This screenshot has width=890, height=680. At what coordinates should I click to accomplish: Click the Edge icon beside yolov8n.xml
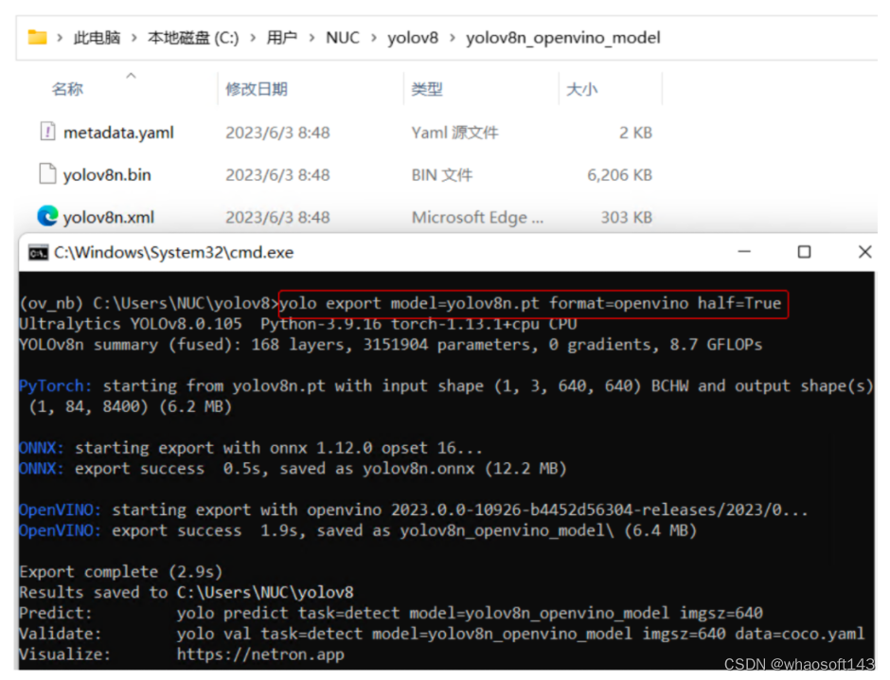[48, 217]
